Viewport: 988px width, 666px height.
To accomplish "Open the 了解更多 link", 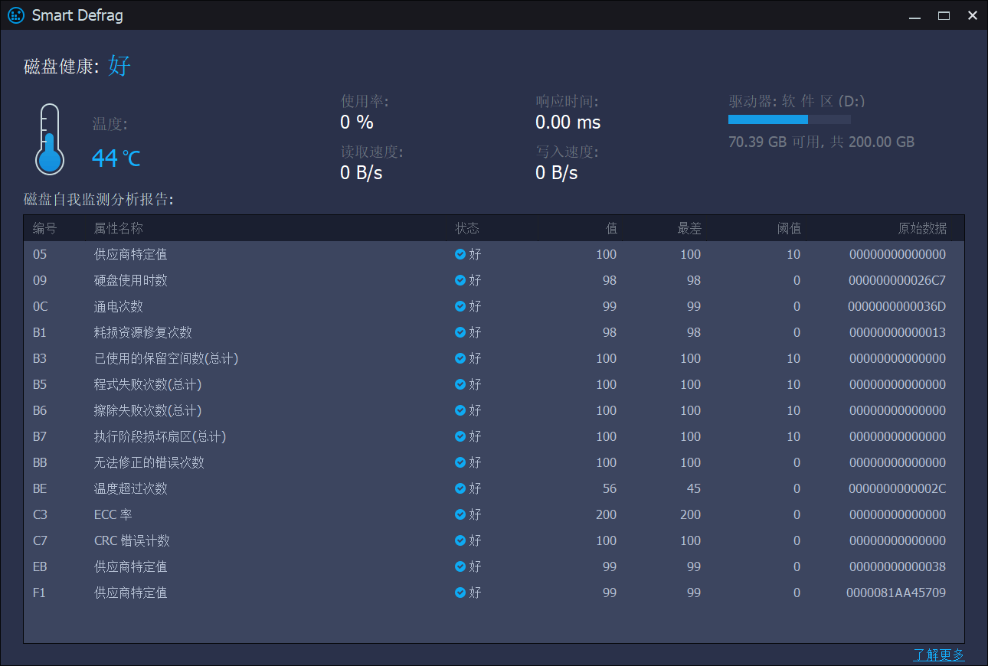I will coord(940,655).
